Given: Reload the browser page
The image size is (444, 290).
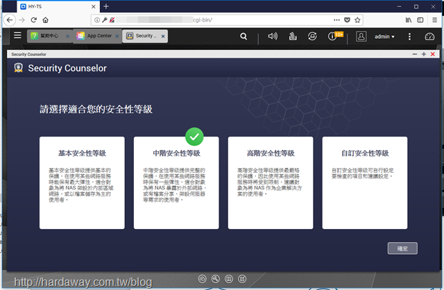Looking at the screenshot, I should 34,20.
